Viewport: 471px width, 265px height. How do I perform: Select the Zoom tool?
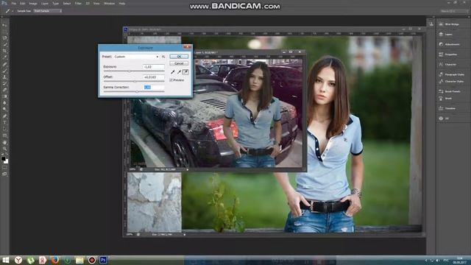tap(4, 149)
